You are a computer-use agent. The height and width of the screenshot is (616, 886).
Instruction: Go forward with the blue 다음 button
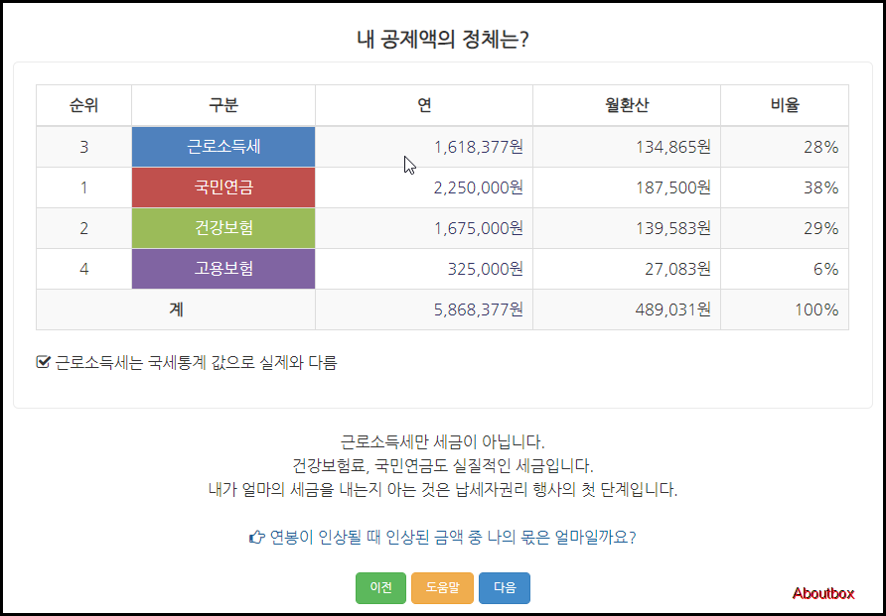[505, 588]
